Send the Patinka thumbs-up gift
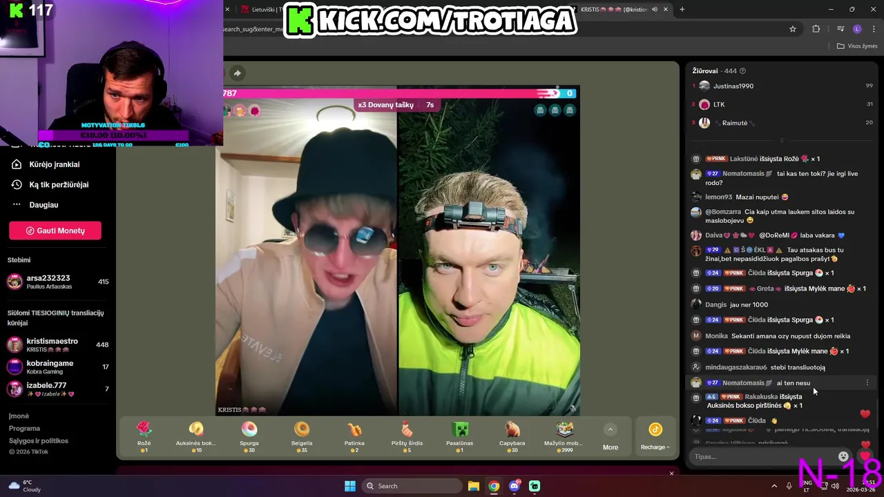 click(x=354, y=437)
